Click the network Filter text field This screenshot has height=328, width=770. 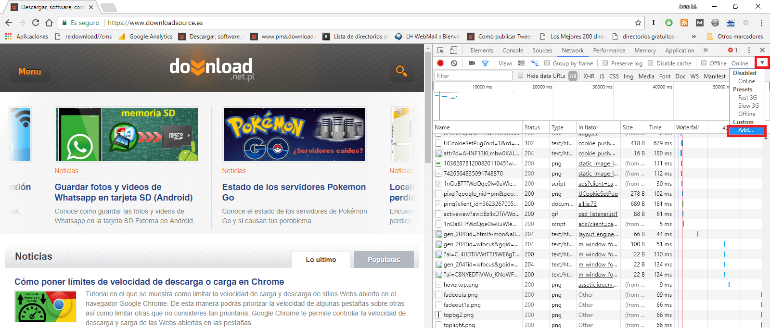(474, 76)
